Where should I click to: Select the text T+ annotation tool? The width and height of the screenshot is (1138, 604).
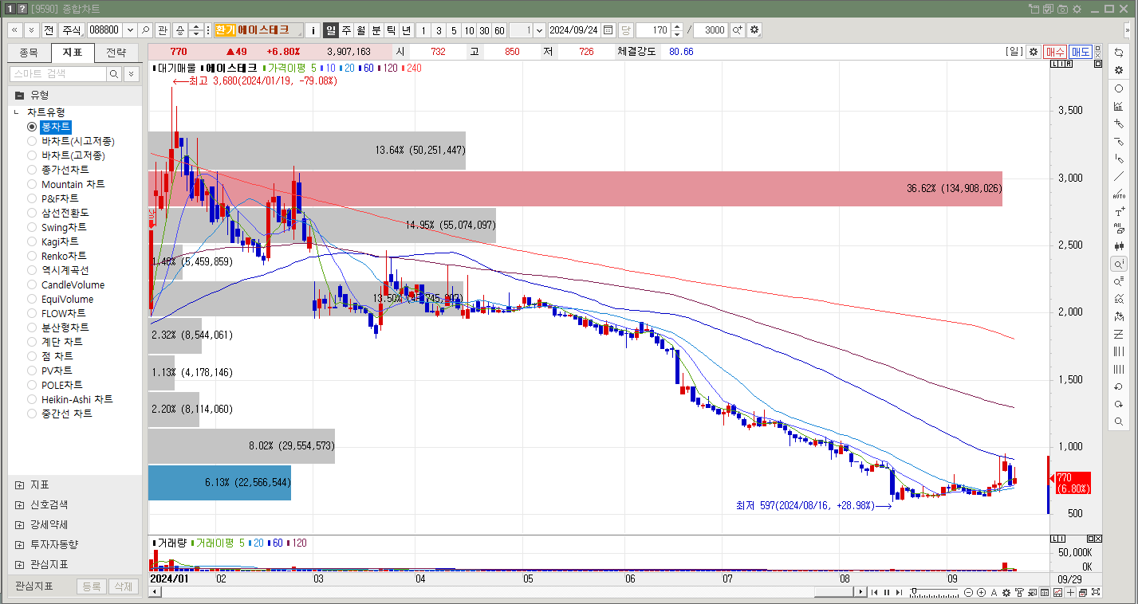[1119, 211]
